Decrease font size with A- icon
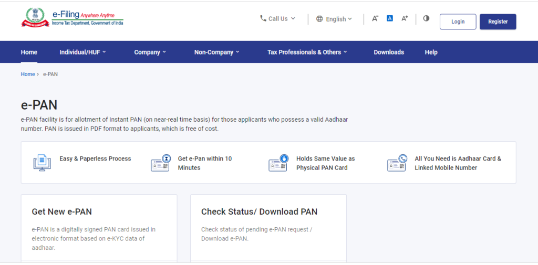Image resolution: width=538 pixels, height=265 pixels. click(x=375, y=18)
